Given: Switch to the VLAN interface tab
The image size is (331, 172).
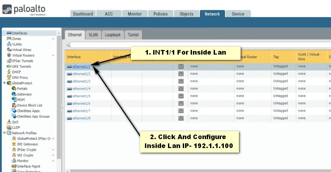Looking at the screenshot, I should 93,35.
